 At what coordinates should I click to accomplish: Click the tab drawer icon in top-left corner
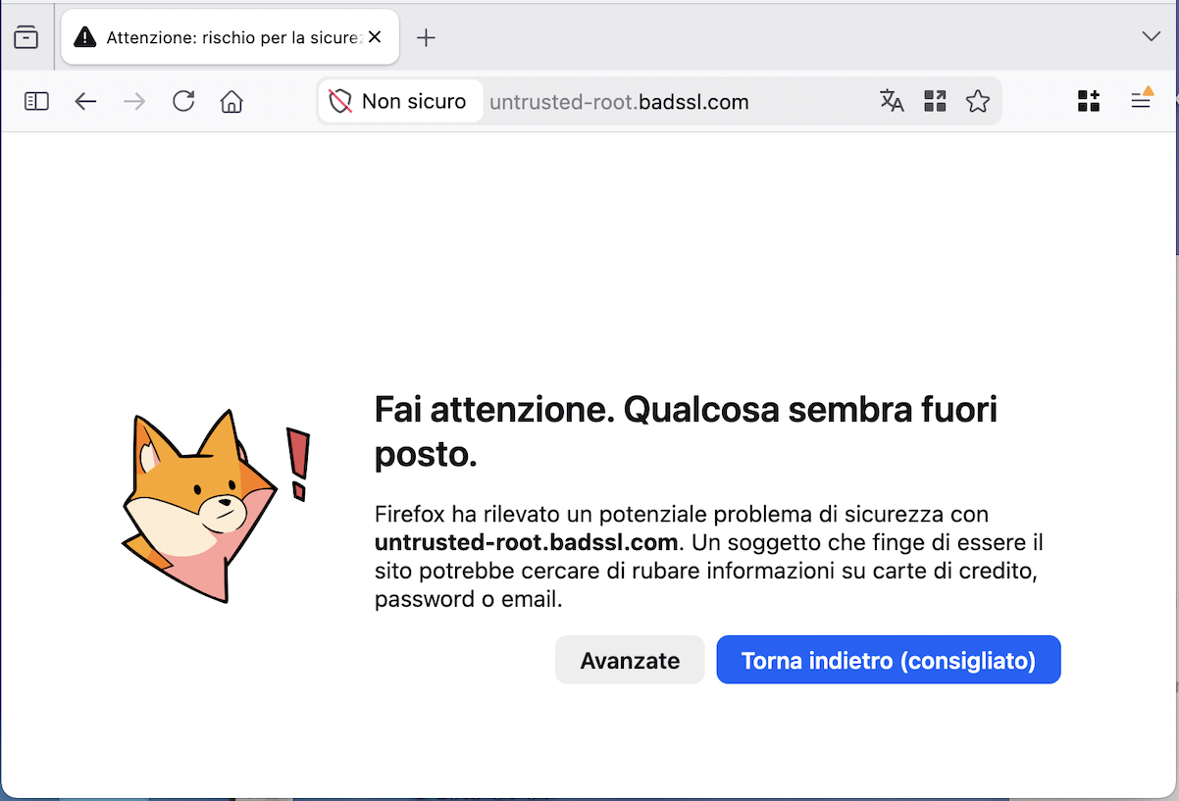27,36
